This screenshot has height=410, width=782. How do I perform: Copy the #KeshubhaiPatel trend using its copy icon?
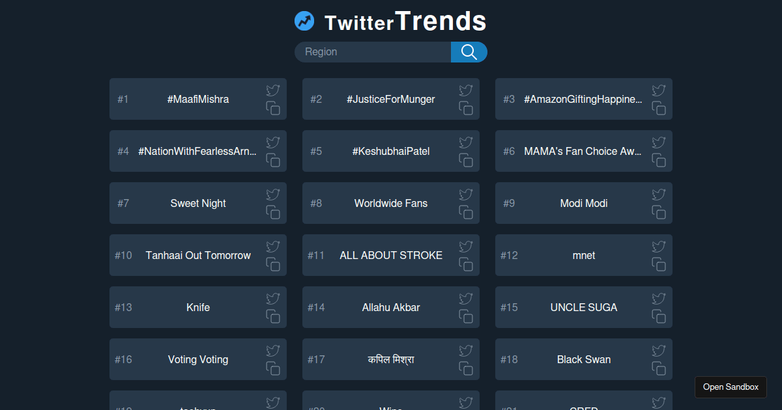pos(465,160)
